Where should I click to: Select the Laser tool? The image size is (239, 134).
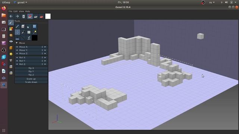[x=29, y=26]
